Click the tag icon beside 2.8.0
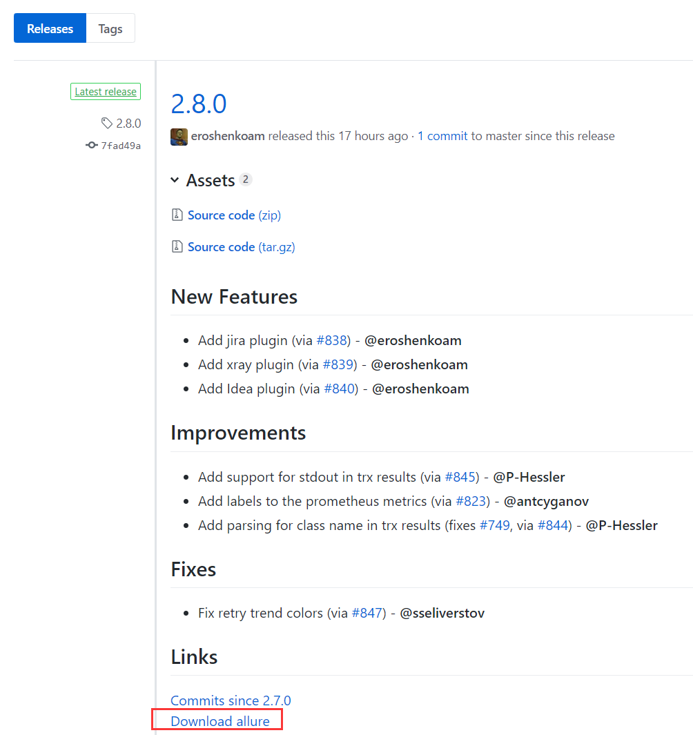 click(x=106, y=124)
